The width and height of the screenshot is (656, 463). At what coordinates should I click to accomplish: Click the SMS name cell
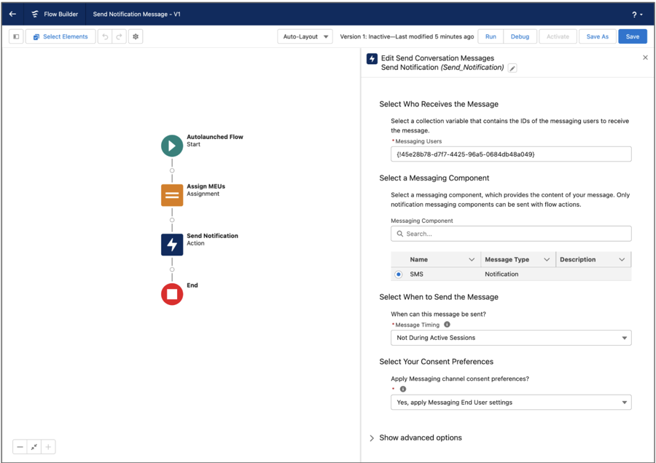[x=416, y=274]
